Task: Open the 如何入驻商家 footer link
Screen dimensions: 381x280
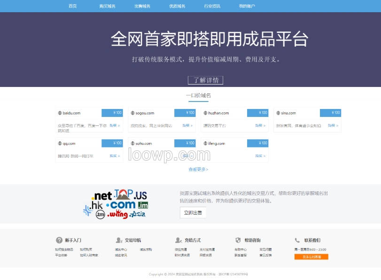Action: coord(89,255)
